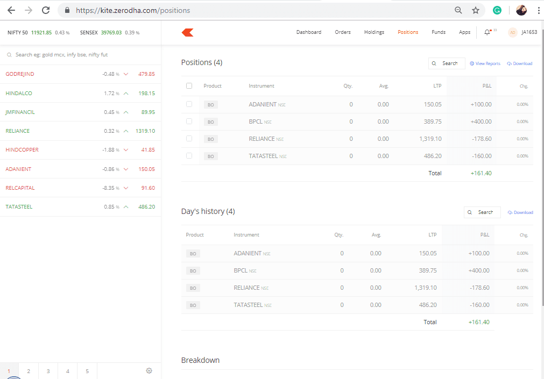Download the Day's history table
Viewport: 544px width, 379px height.
coord(520,212)
